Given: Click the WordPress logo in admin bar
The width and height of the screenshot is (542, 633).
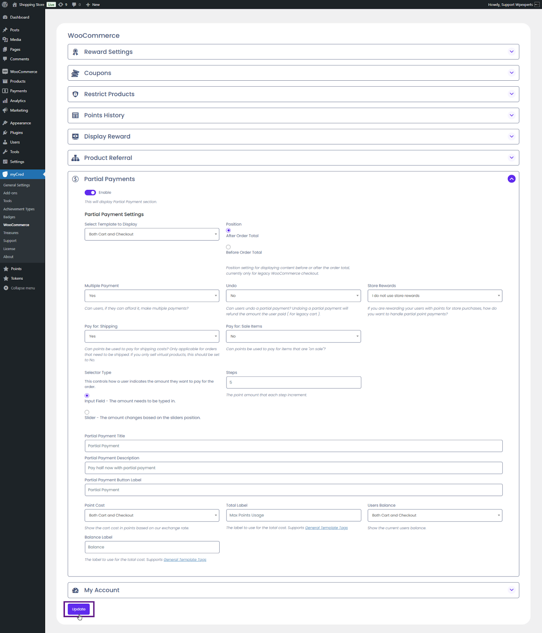Looking at the screenshot, I should [x=5, y=5].
